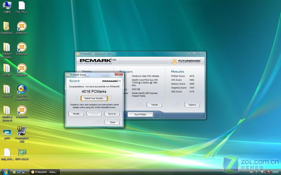Minimize the PCMark05 Advanced Edition window
This screenshot has width=281, height=175.
pos(189,53)
